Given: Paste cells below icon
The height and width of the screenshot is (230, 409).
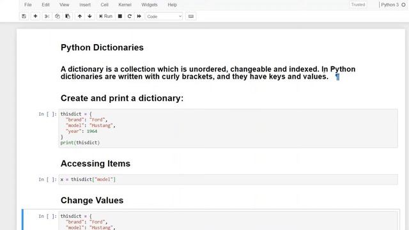Looking at the screenshot, I should (x=68, y=16).
